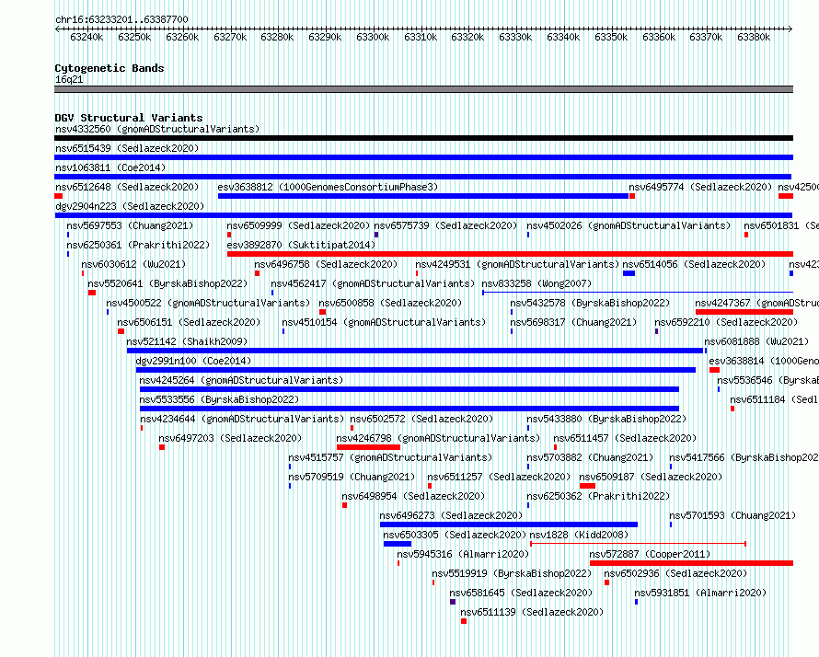The width and height of the screenshot is (819, 657).
Task: Click the nsv1063811 (Coe2014) label
Action: 110,167
